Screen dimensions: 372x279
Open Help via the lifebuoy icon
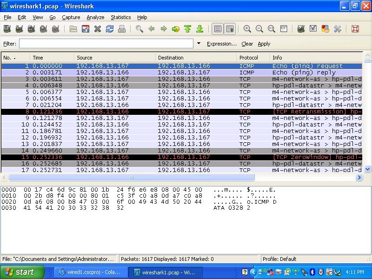point(355,29)
